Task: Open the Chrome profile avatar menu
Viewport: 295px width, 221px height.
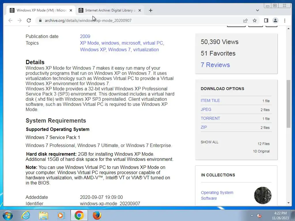Action: 275,20
